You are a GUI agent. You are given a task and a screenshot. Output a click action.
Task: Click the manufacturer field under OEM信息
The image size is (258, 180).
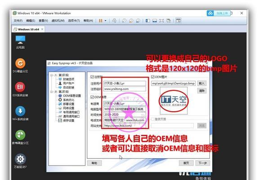pyautogui.click(x=125, y=103)
